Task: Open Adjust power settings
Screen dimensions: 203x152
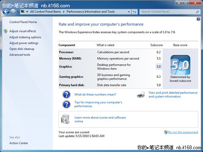Action: point(24,43)
